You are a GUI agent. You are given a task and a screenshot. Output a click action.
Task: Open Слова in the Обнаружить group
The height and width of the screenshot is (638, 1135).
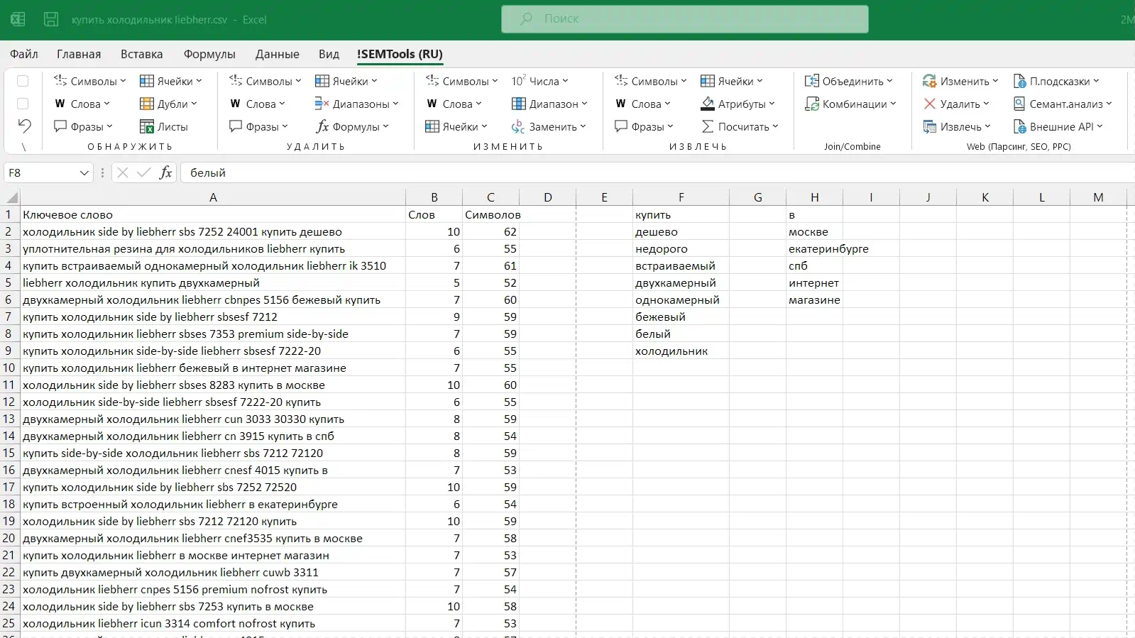click(82, 104)
